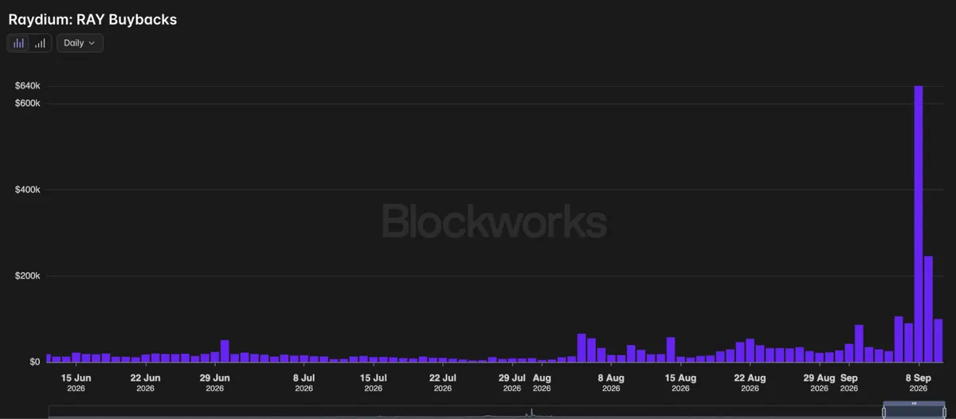Click the '29 Aug' x-axis label

click(x=819, y=378)
